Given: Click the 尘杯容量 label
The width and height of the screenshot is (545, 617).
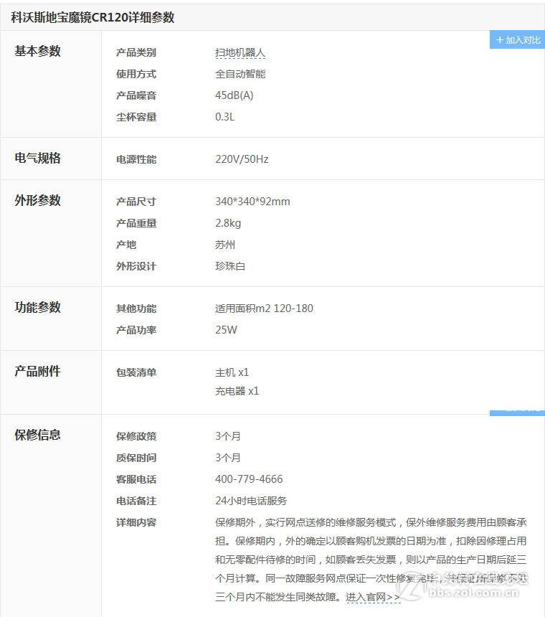Looking at the screenshot, I should pos(136,117).
